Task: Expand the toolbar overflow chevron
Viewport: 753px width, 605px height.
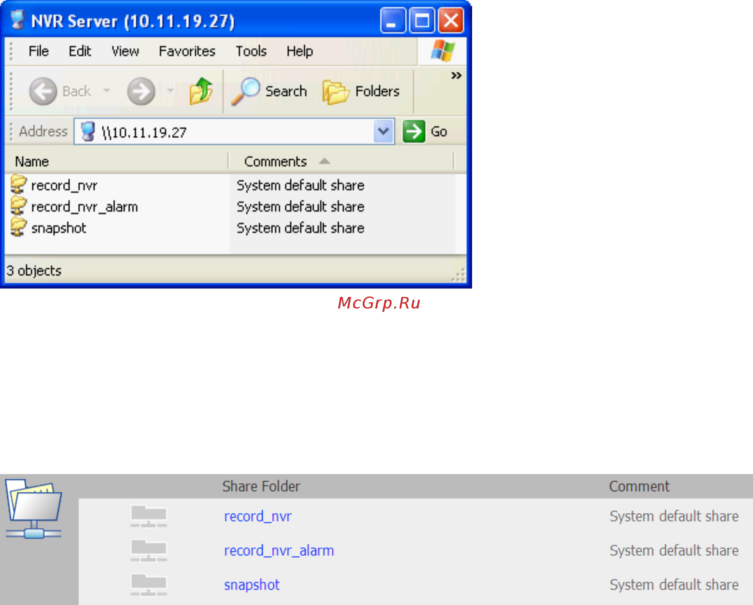Action: [x=456, y=75]
